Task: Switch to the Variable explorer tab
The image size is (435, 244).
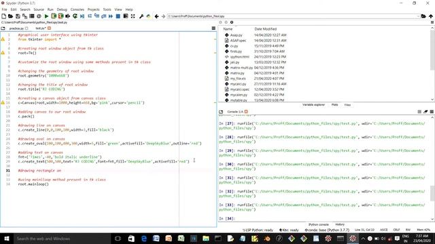Action: click(313, 105)
